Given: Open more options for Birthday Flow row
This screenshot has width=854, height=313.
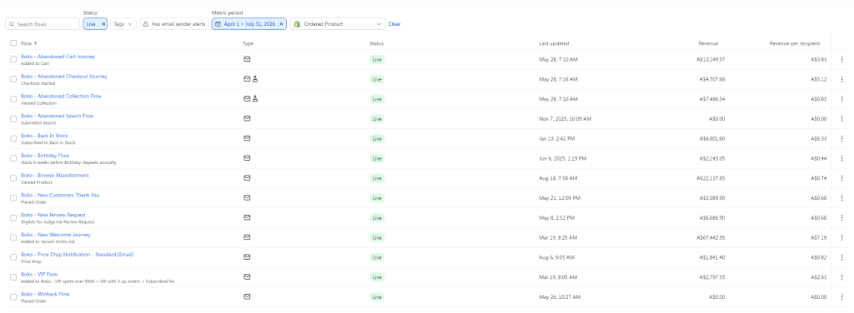Looking at the screenshot, I should 841,158.
